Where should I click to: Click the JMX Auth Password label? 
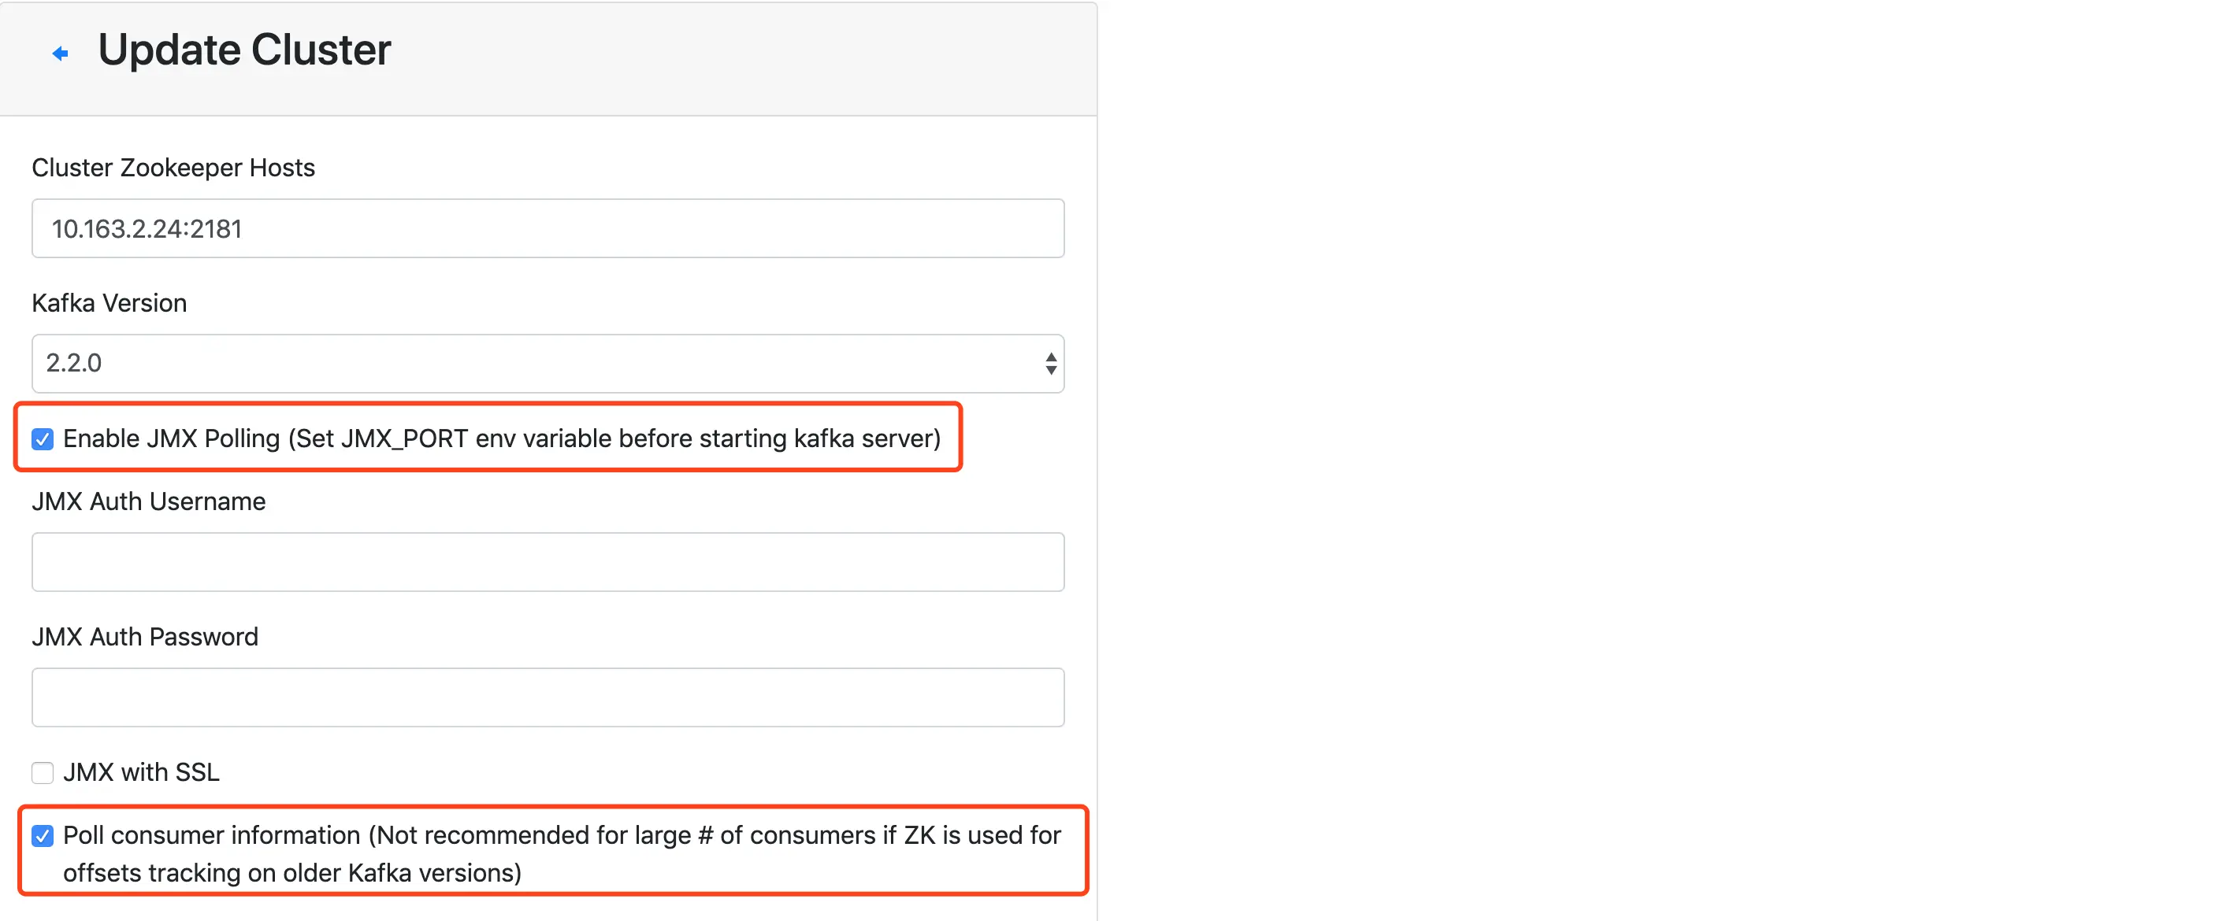[x=145, y=636]
